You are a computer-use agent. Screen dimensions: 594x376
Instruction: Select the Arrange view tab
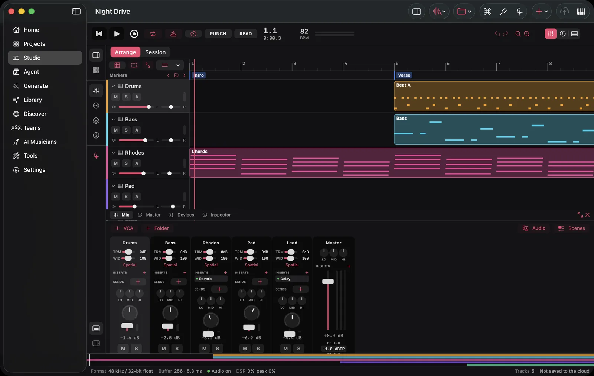pos(125,52)
